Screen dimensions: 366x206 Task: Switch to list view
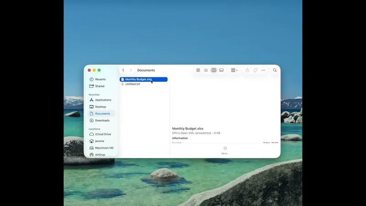coord(205,70)
